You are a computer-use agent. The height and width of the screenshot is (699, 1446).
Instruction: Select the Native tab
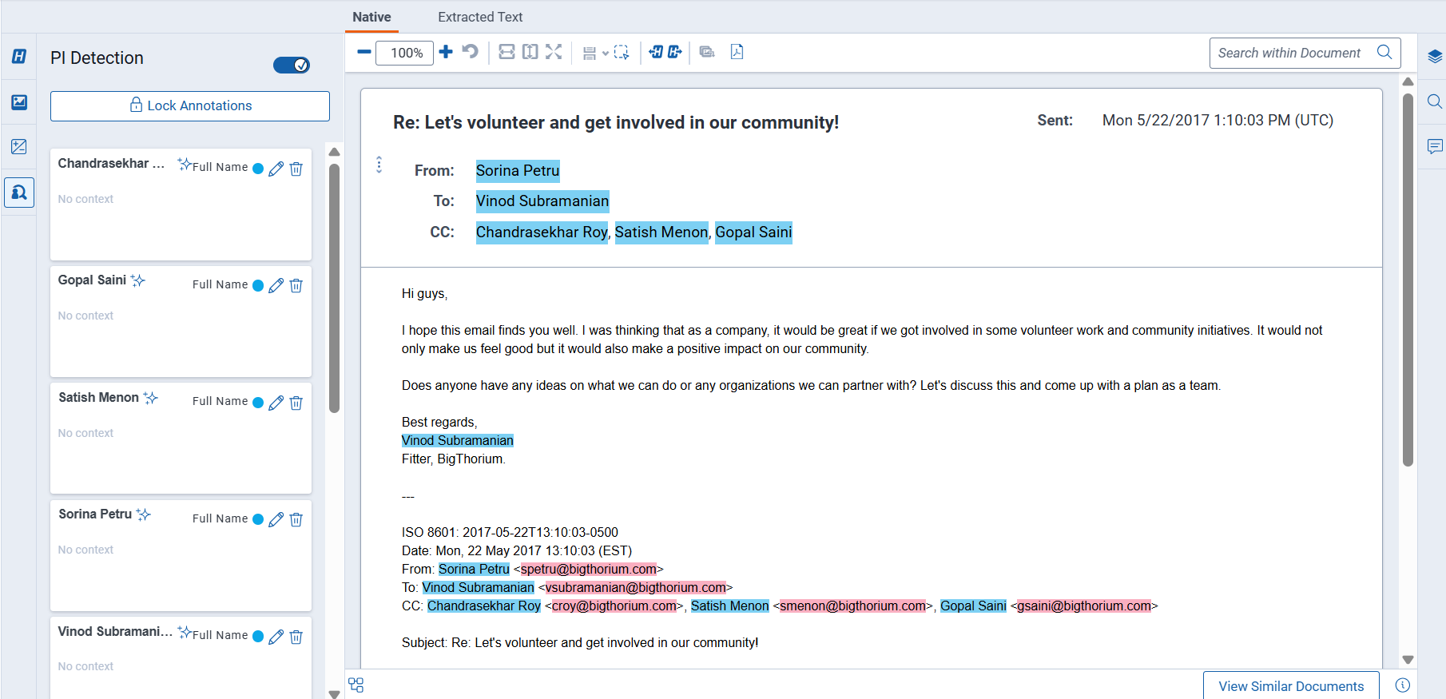click(372, 17)
